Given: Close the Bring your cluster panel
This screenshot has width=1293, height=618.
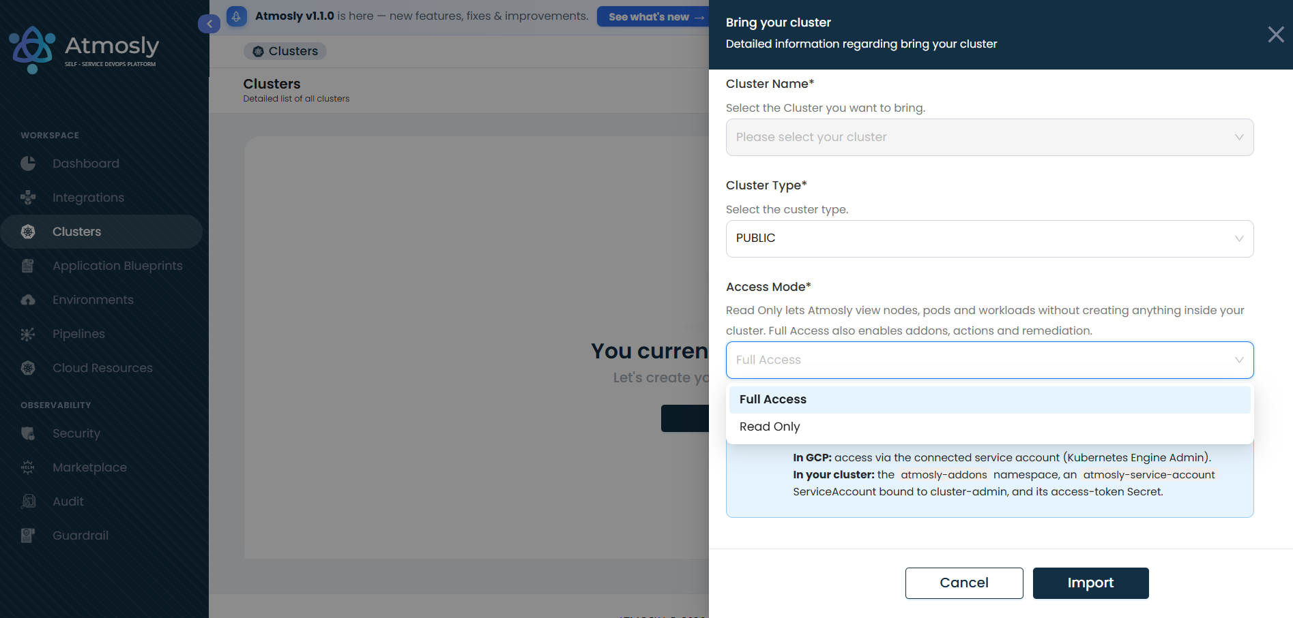Looking at the screenshot, I should click(x=1275, y=35).
